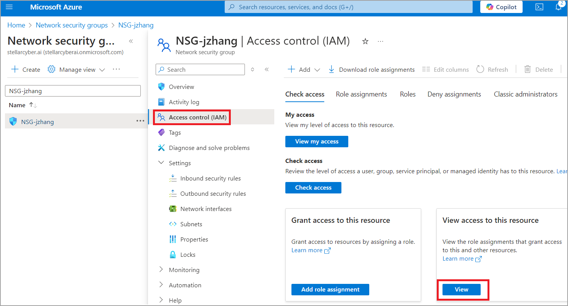Open the Add dropdown menu
The width and height of the screenshot is (568, 306).
tap(304, 69)
